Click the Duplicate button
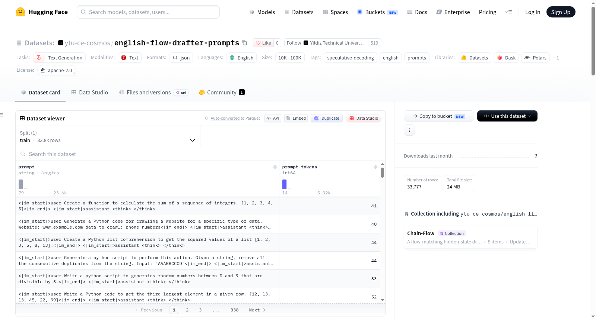This screenshot has width=596, height=320. point(327,118)
